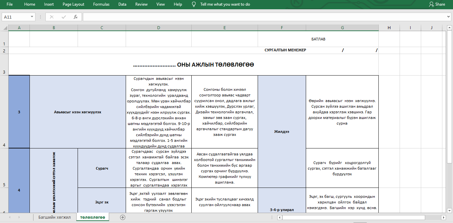
Task: Select row 3 header
Action: point(4,65)
